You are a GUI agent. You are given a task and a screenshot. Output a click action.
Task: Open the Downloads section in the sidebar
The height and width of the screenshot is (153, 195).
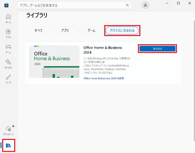pos(9,131)
